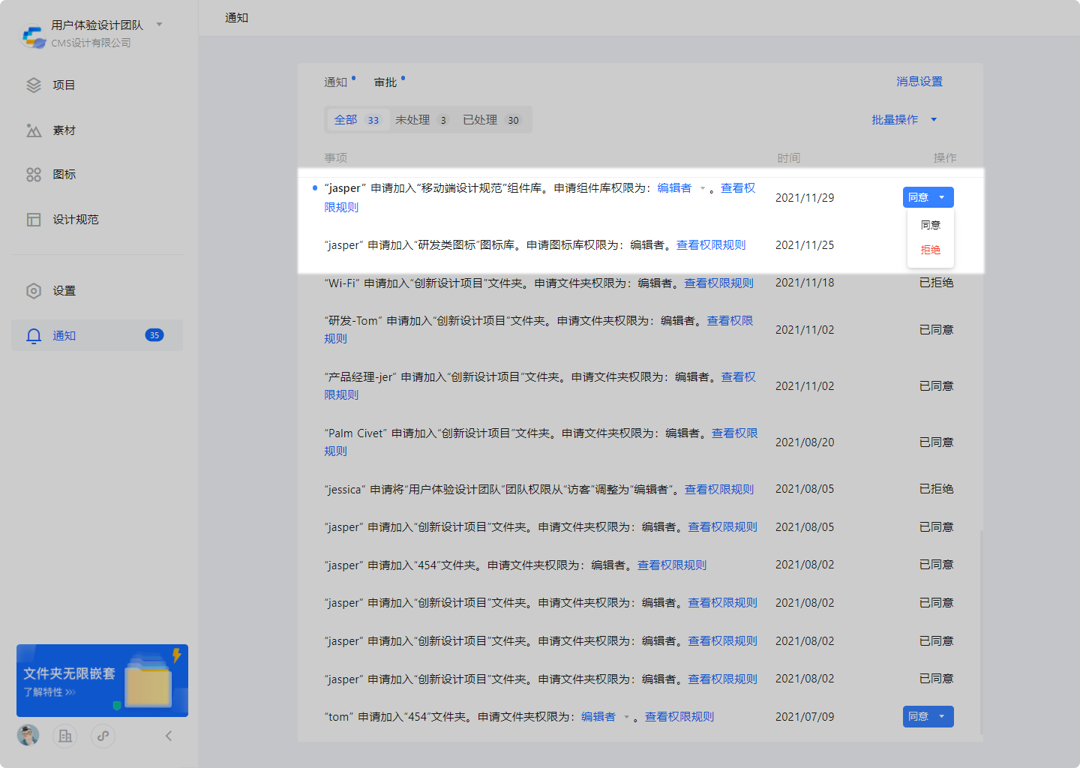
Task: Click the date 2021/07/09
Action: 805,717
